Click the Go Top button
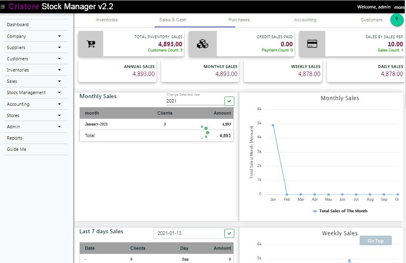 click(375, 240)
